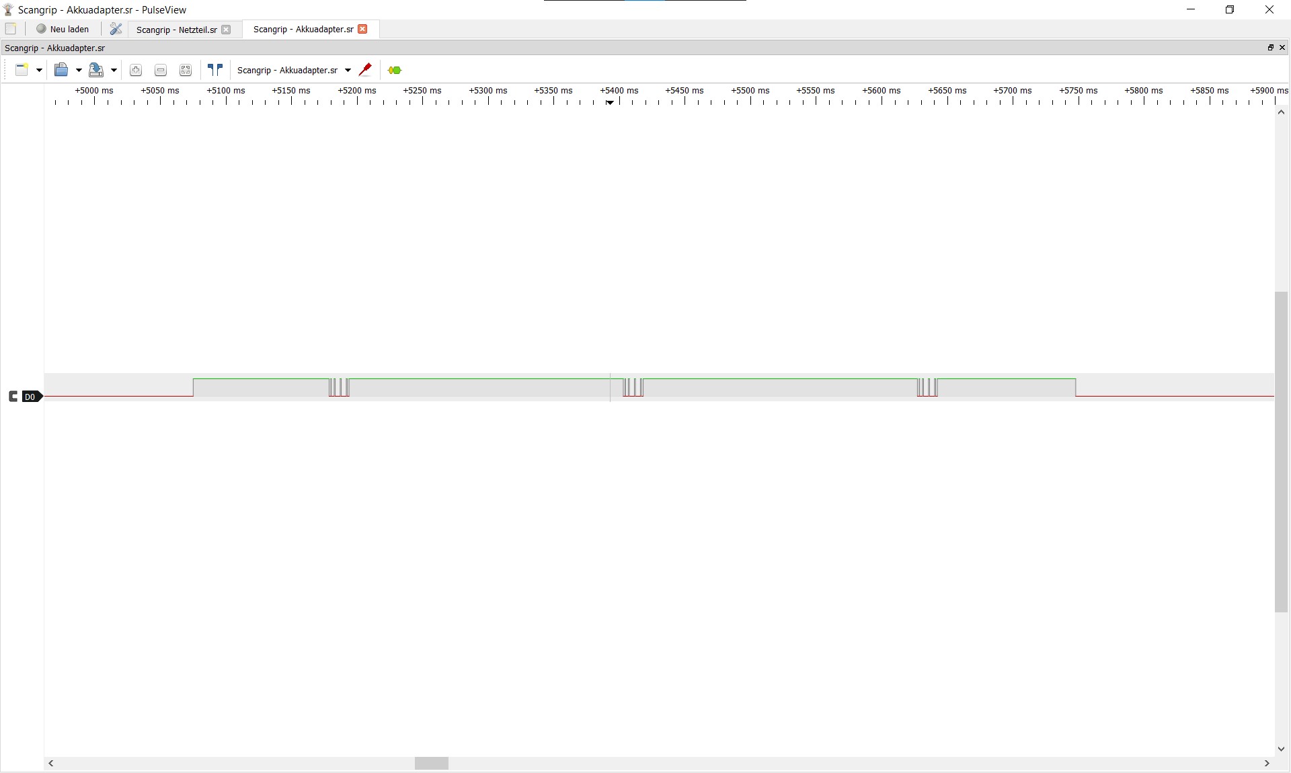Zoom in with the plus icon
1291x773 pixels.
pyautogui.click(x=136, y=70)
